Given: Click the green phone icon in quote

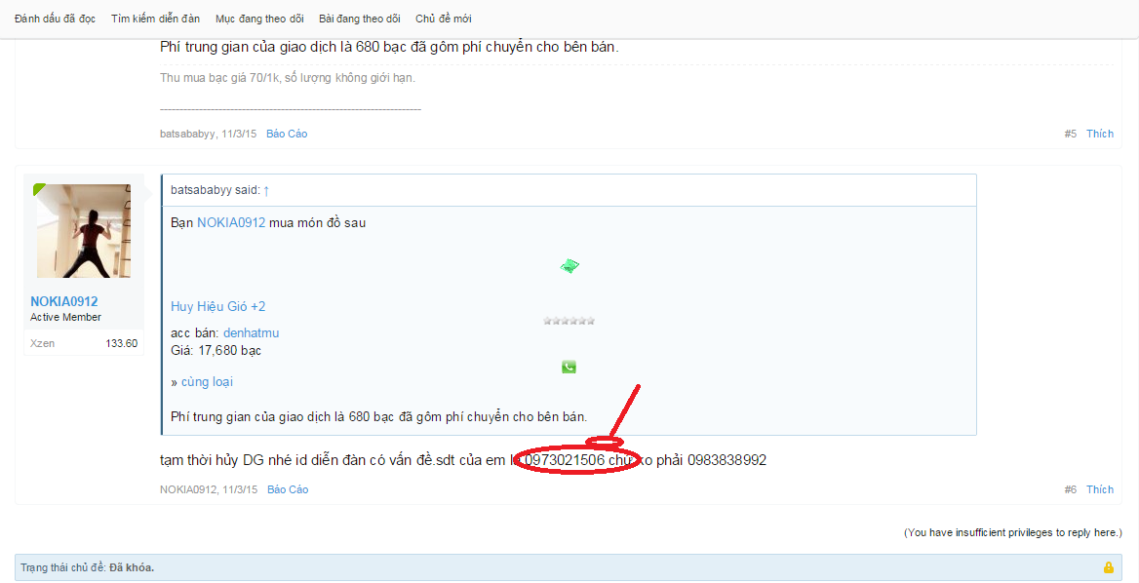Looking at the screenshot, I should point(569,367).
